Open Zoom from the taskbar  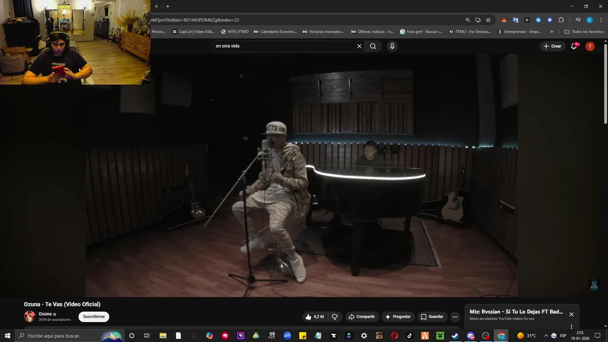coord(287,336)
